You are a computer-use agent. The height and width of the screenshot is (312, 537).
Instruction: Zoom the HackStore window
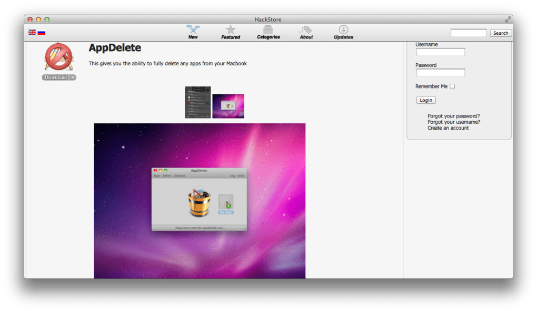click(x=47, y=19)
